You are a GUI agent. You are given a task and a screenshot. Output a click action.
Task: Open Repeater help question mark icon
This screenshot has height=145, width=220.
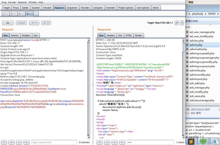(x=182, y=23)
